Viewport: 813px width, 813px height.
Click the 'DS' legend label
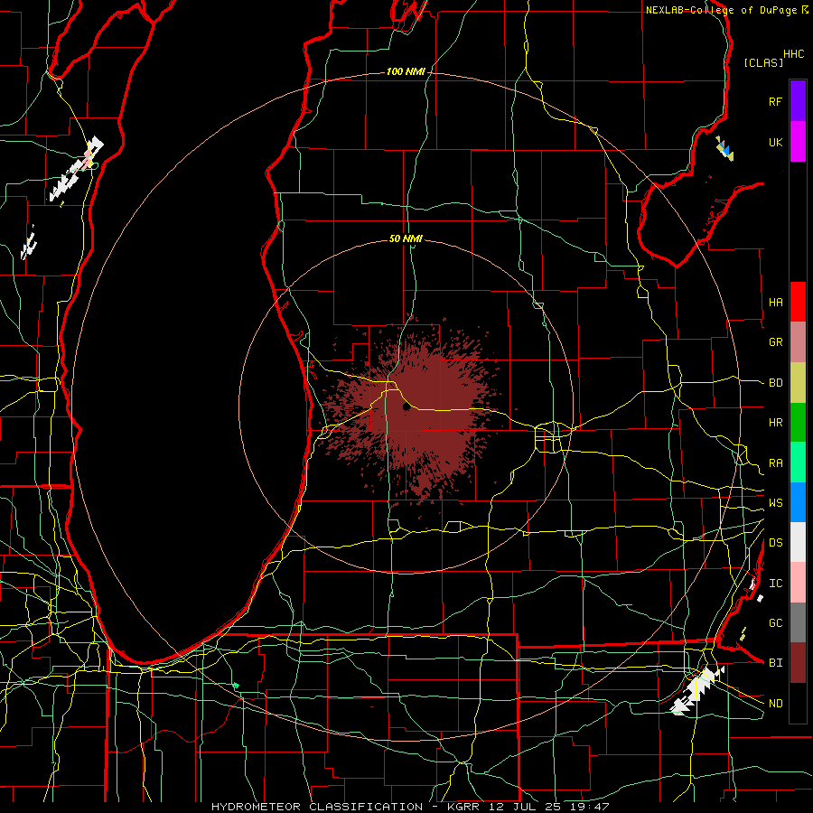[776, 543]
